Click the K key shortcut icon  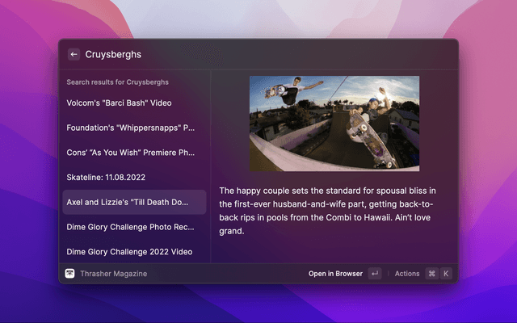pos(445,274)
